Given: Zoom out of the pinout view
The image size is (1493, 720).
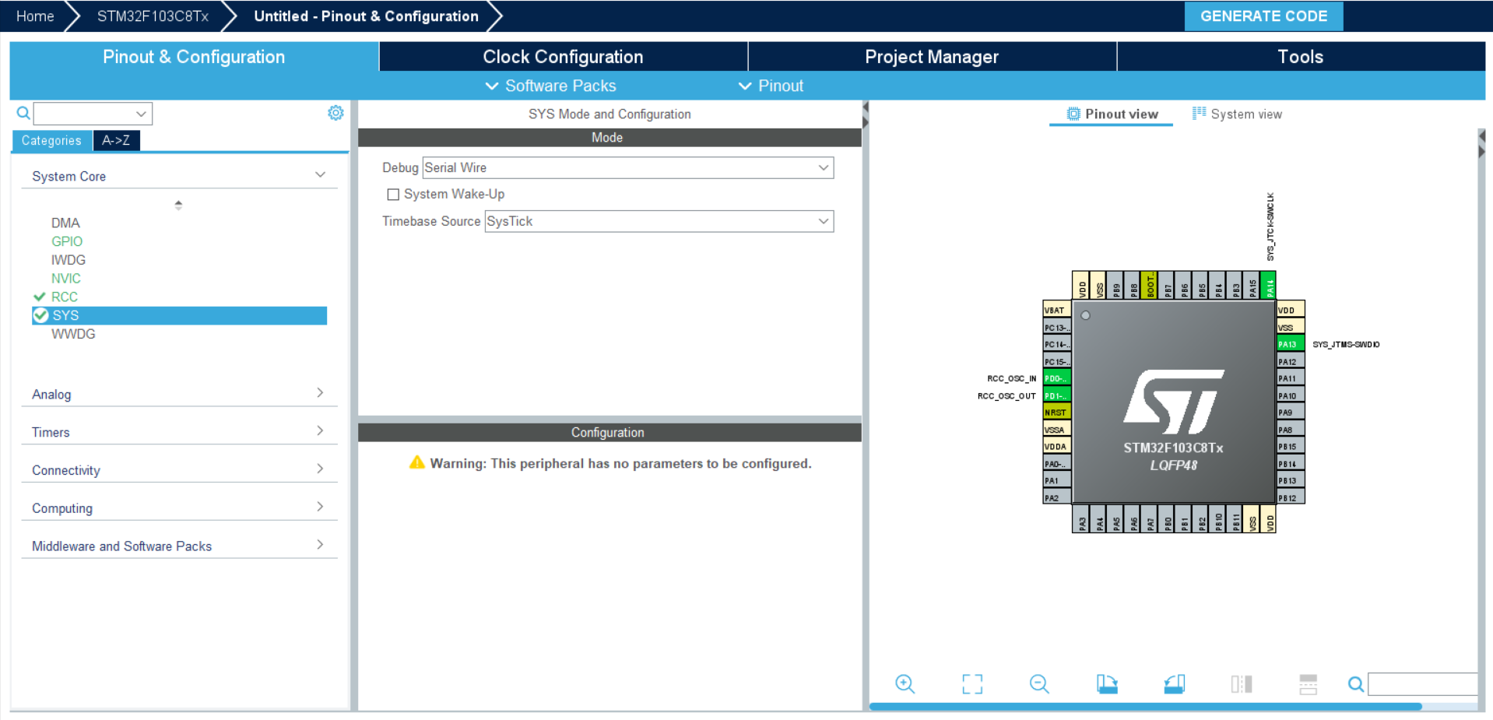Looking at the screenshot, I should (x=1039, y=684).
